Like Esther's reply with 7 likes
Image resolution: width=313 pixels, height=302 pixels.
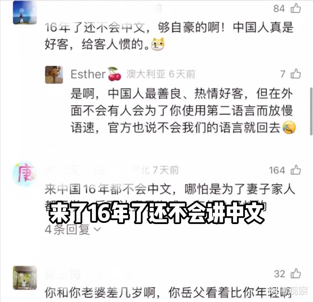pyautogui.click(x=296, y=74)
